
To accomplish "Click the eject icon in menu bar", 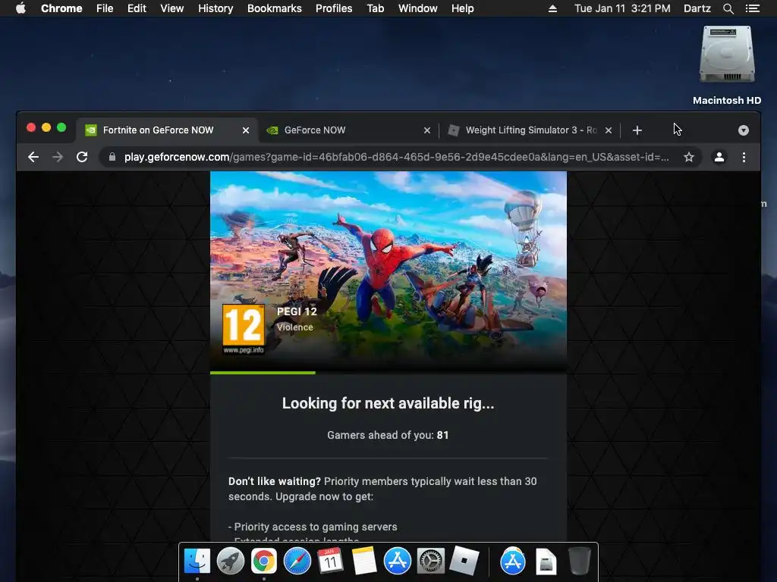I will (x=552, y=8).
